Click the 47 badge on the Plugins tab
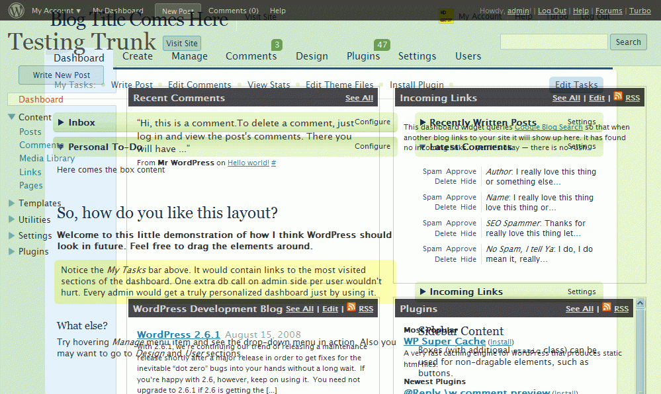 382,45
